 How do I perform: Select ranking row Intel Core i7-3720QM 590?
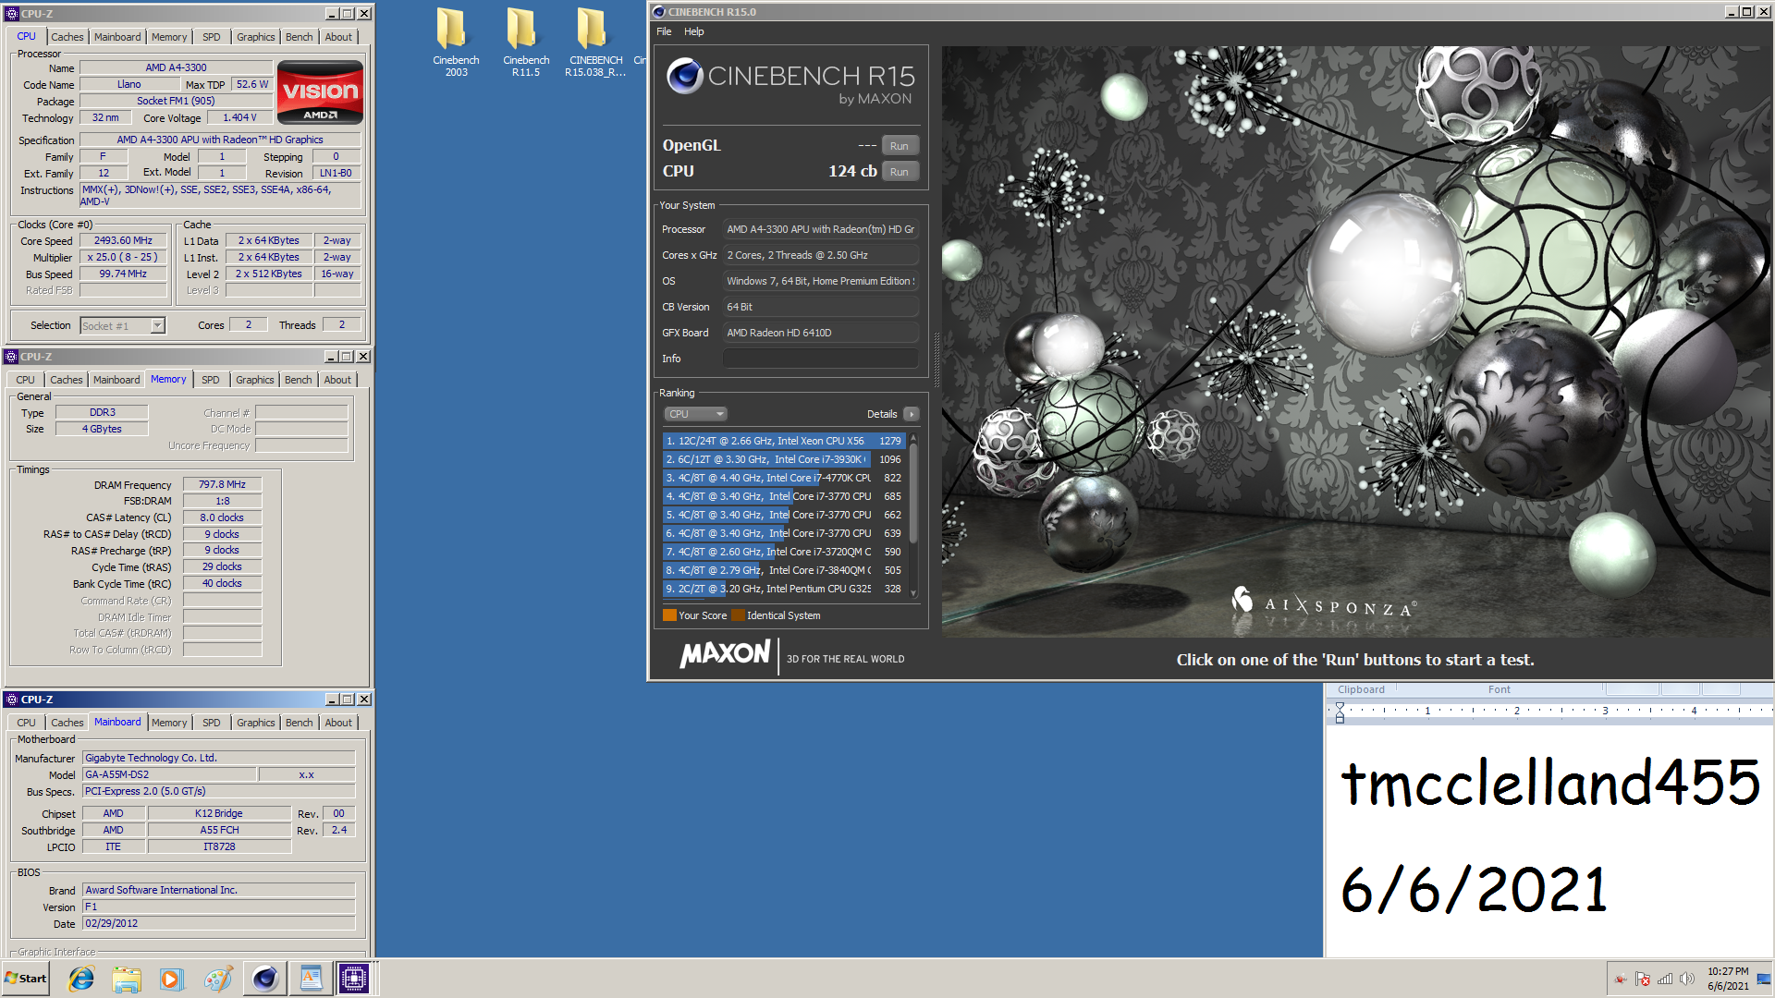783,552
